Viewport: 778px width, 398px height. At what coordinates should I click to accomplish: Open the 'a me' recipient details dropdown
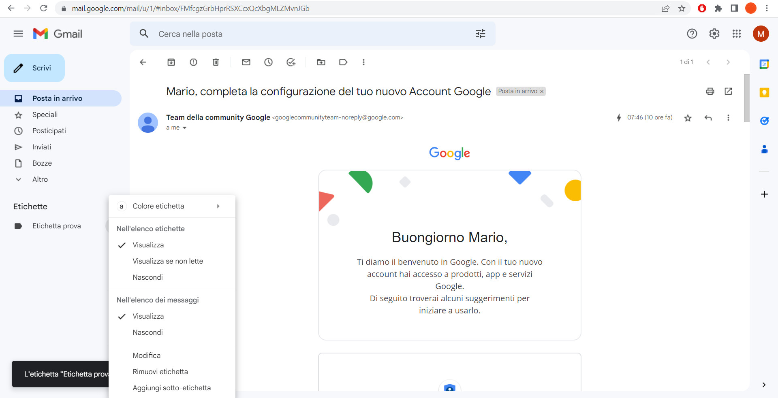click(x=176, y=128)
